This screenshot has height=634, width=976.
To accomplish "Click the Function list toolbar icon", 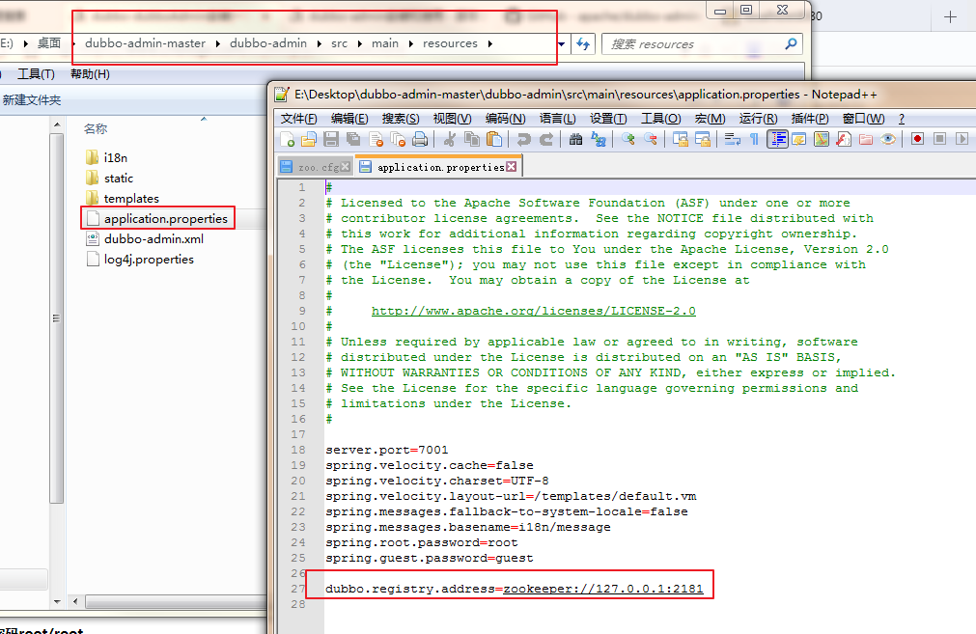I will (x=844, y=139).
